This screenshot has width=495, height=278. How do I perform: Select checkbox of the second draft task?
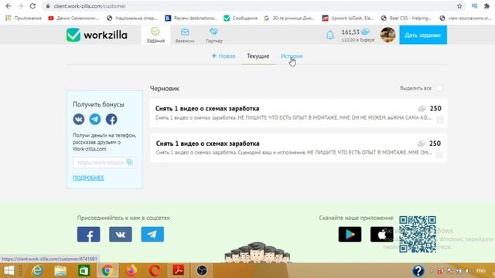click(439, 154)
